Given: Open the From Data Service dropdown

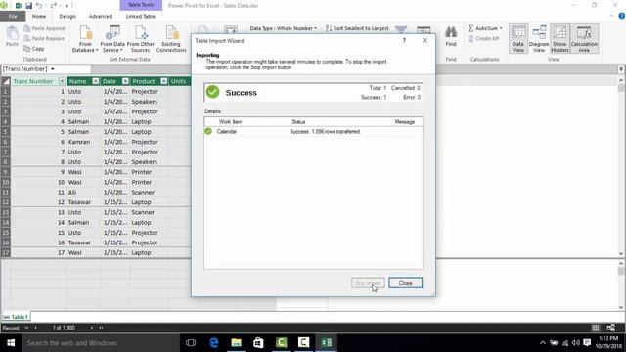Looking at the screenshot, I should [112, 39].
